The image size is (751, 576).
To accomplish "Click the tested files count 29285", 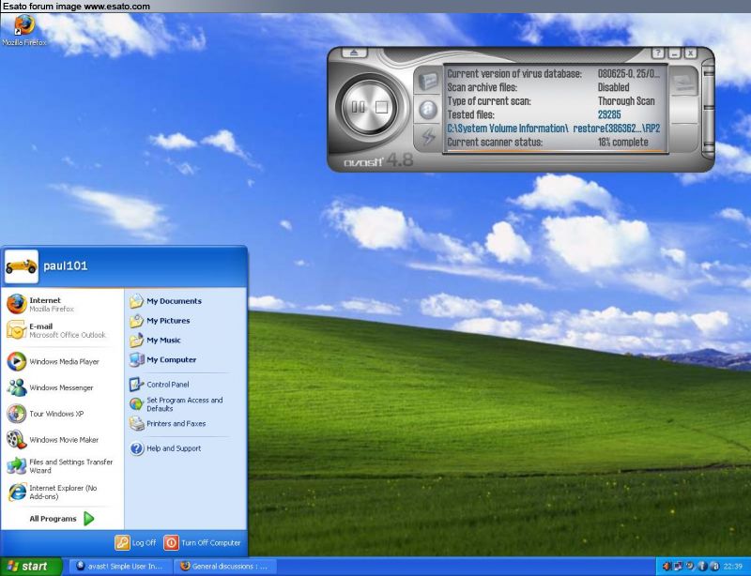I will (x=608, y=114).
